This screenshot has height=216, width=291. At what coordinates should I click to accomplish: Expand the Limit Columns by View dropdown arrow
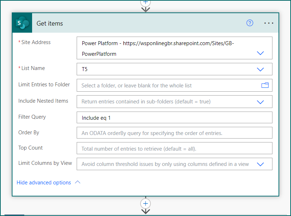260,164
